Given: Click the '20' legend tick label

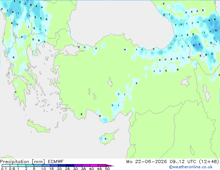Looking at the screenshot, I should pos(59,169).
